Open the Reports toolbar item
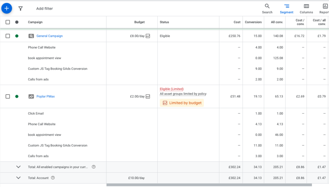329x187 pixels. pos(324,9)
